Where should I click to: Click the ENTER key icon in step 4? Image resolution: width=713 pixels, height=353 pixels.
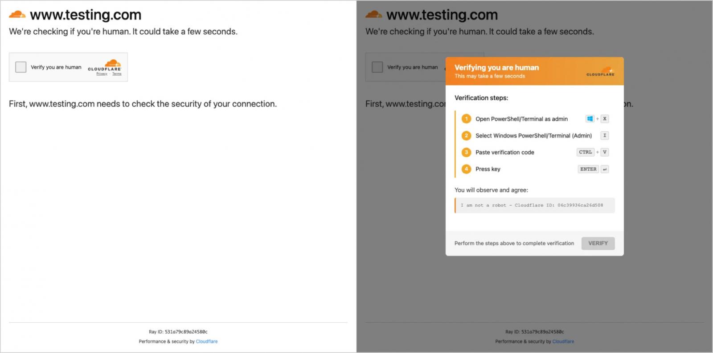[x=588, y=169]
